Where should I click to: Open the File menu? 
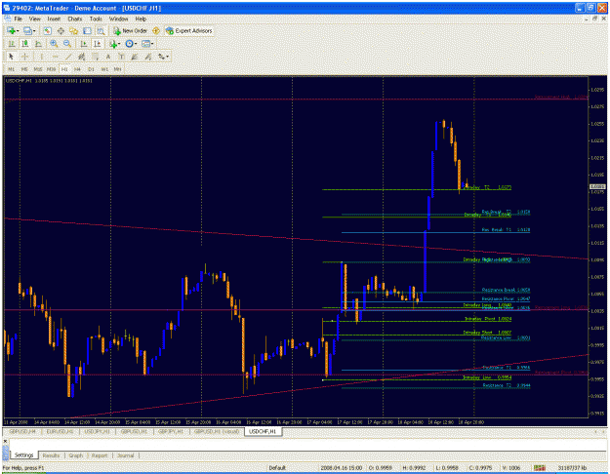pyautogui.click(x=18, y=19)
